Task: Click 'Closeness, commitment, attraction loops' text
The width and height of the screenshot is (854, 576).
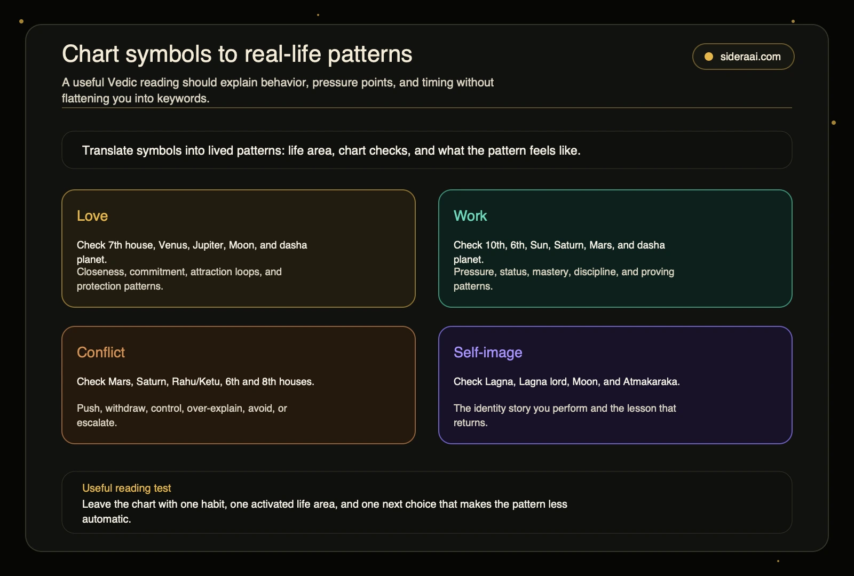Action: coord(179,279)
